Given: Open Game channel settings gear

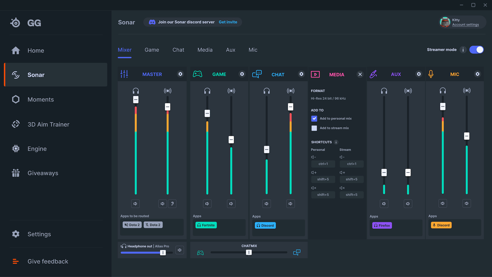Looking at the screenshot, I should click(x=242, y=74).
